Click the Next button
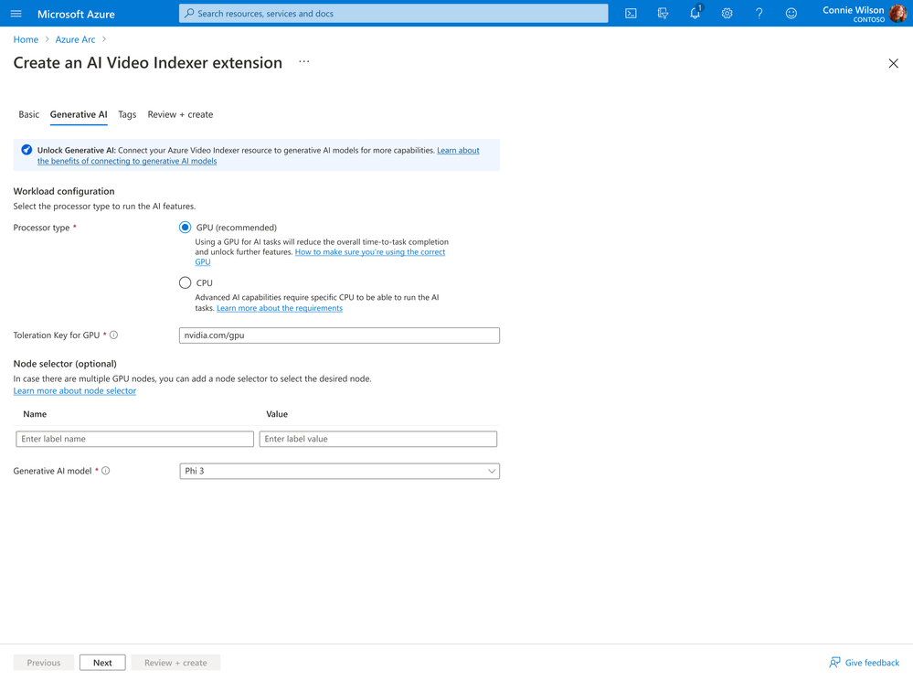The height and width of the screenshot is (681, 913). click(102, 663)
